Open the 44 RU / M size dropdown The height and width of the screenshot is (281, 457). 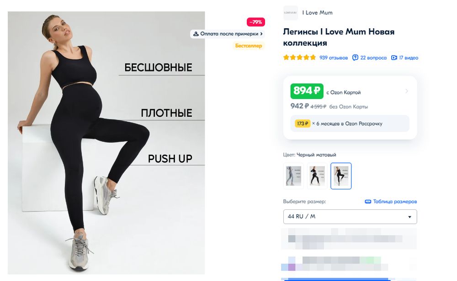[x=350, y=217]
